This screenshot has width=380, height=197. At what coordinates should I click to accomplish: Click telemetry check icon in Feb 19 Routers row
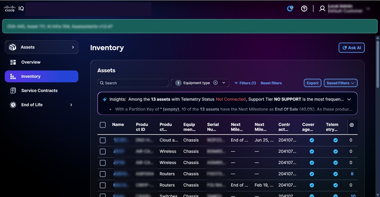click(335, 185)
